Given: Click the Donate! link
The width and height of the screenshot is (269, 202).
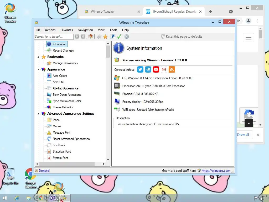Looking at the screenshot, I should [x=44, y=170].
